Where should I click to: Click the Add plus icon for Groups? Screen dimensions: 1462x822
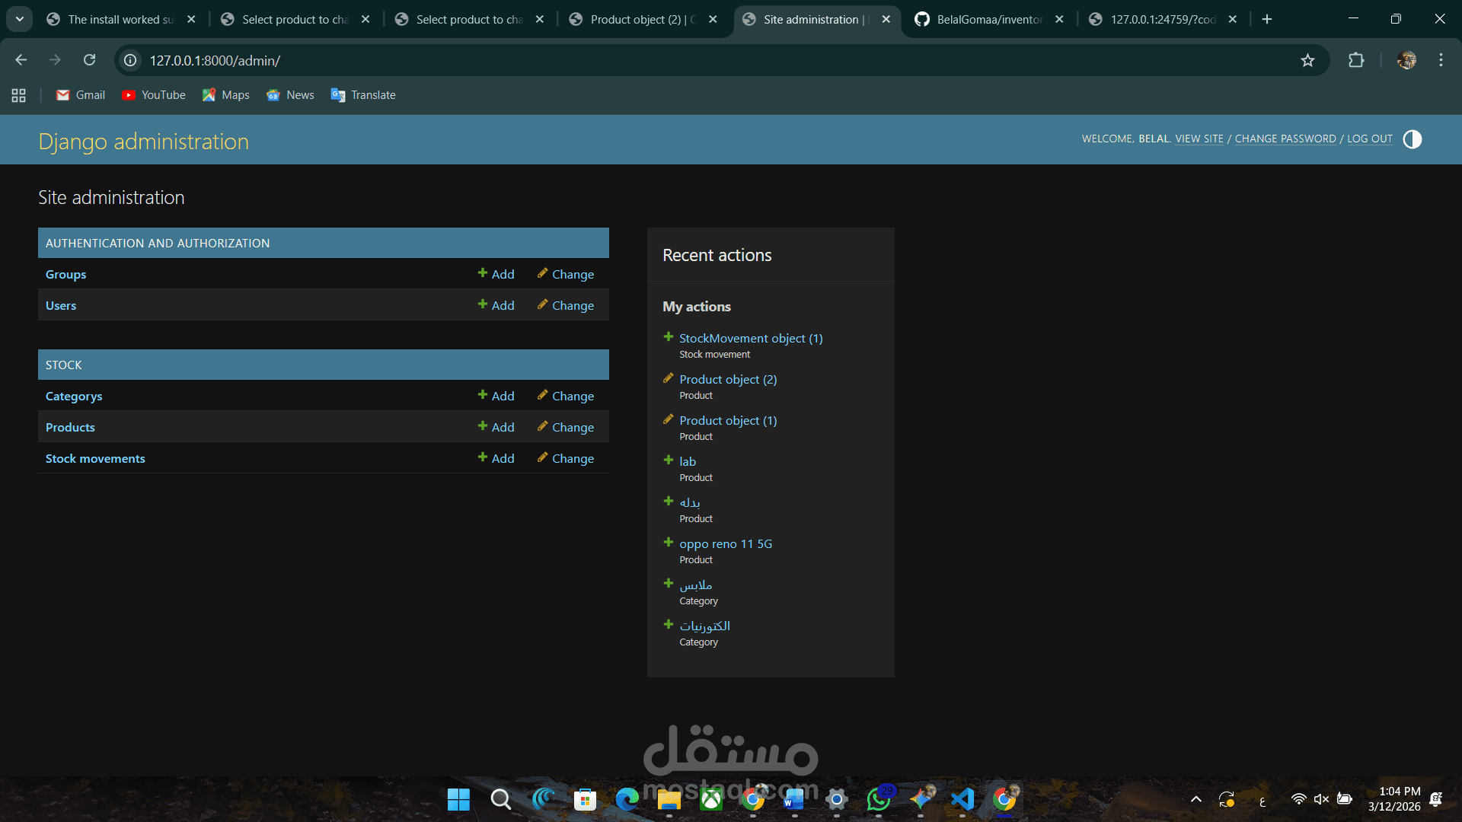483,273
